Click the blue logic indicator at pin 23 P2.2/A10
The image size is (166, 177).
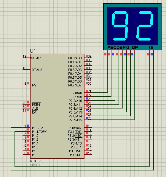87,99
